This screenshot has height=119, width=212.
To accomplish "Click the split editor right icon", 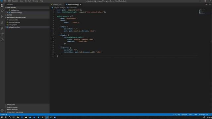I will pyautogui.click(x=206, y=5).
